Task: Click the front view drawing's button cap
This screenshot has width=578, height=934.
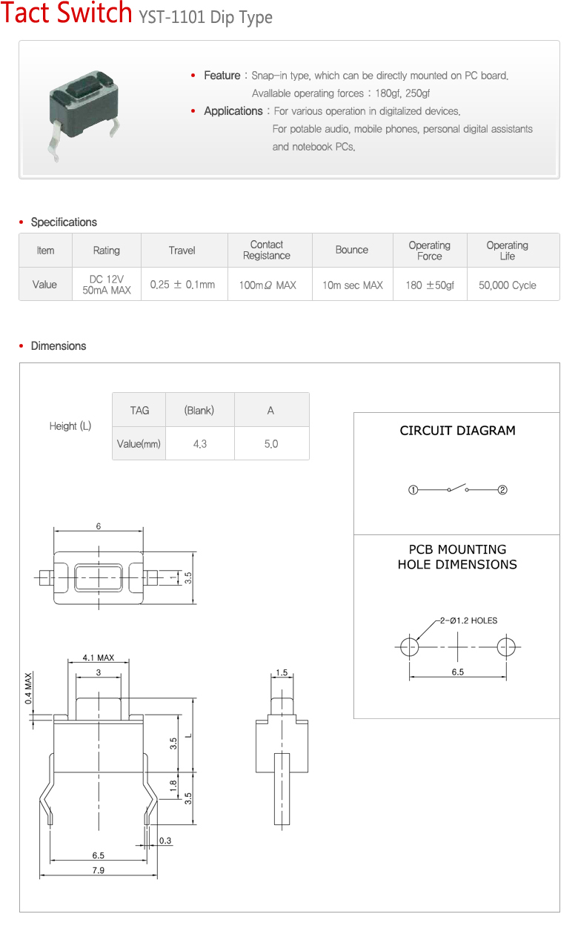Action: [x=98, y=706]
